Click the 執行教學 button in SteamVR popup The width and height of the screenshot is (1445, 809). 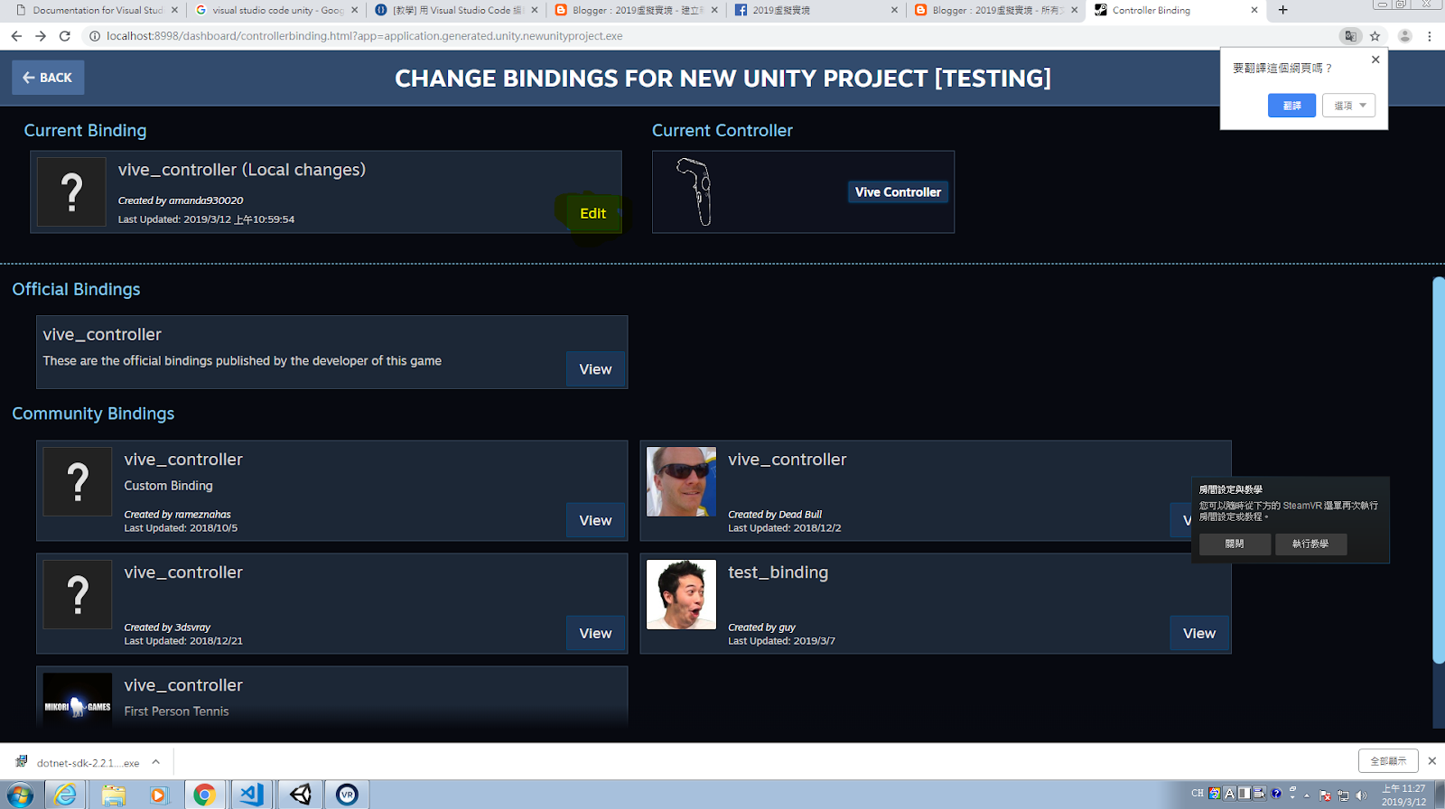pyautogui.click(x=1310, y=544)
